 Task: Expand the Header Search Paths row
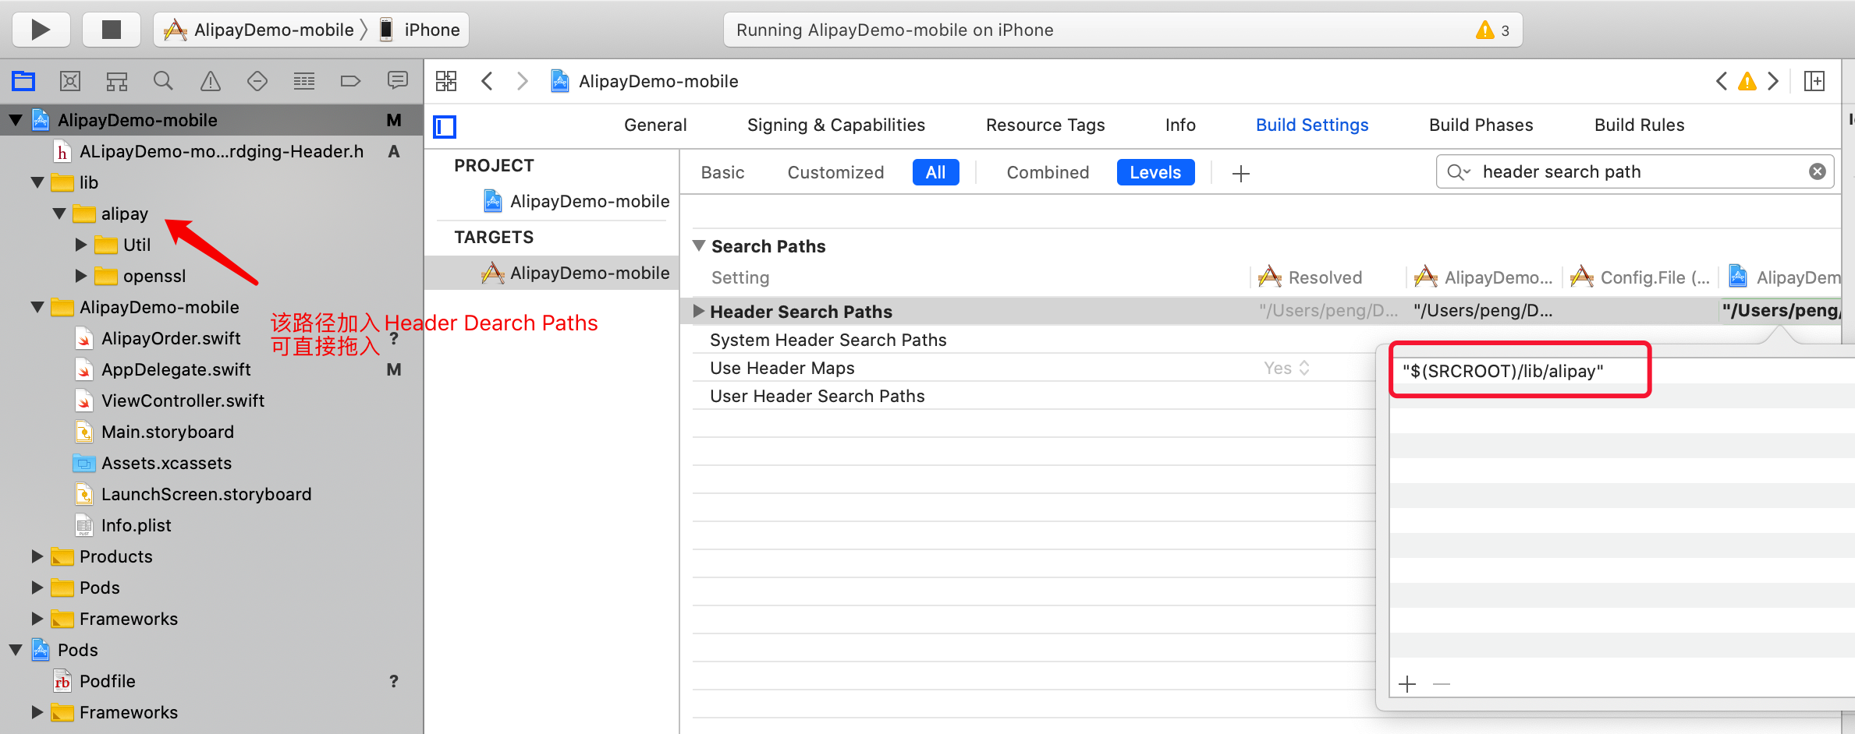pyautogui.click(x=699, y=311)
